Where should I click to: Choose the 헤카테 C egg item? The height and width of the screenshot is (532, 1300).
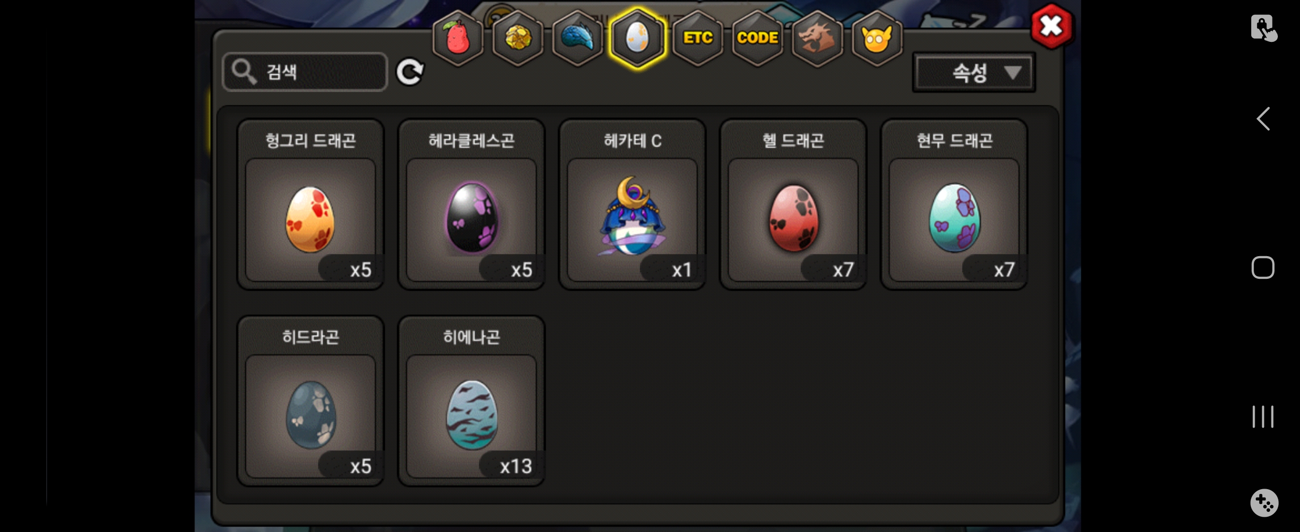[x=632, y=204]
